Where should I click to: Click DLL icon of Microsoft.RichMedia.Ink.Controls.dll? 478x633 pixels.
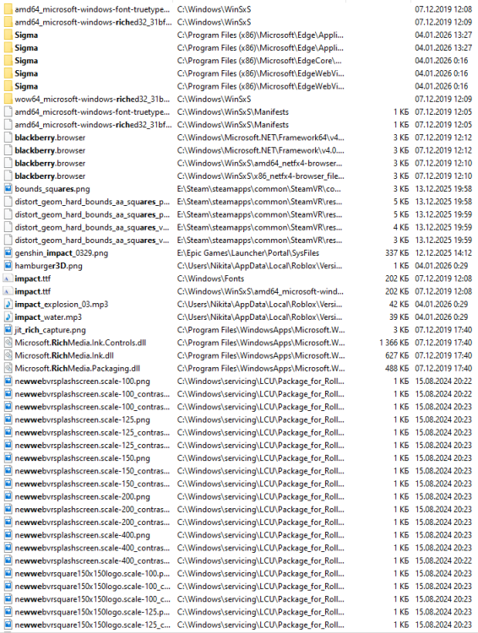[8, 343]
